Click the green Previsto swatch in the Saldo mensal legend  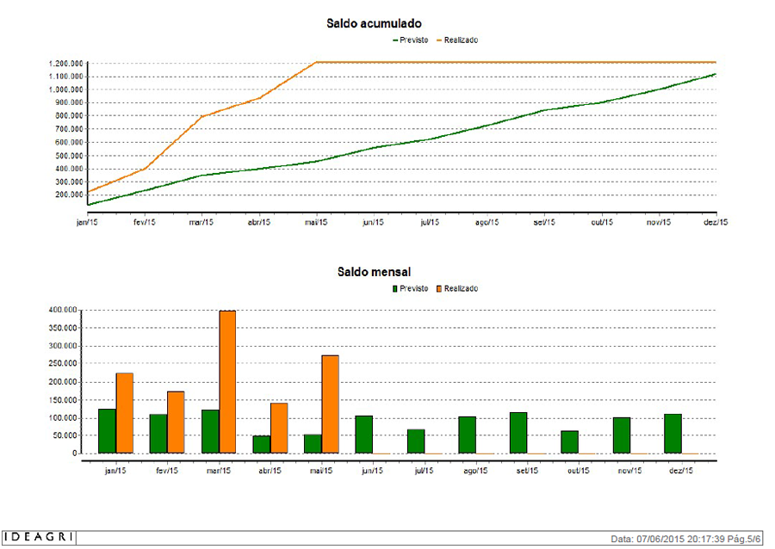pyautogui.click(x=395, y=289)
